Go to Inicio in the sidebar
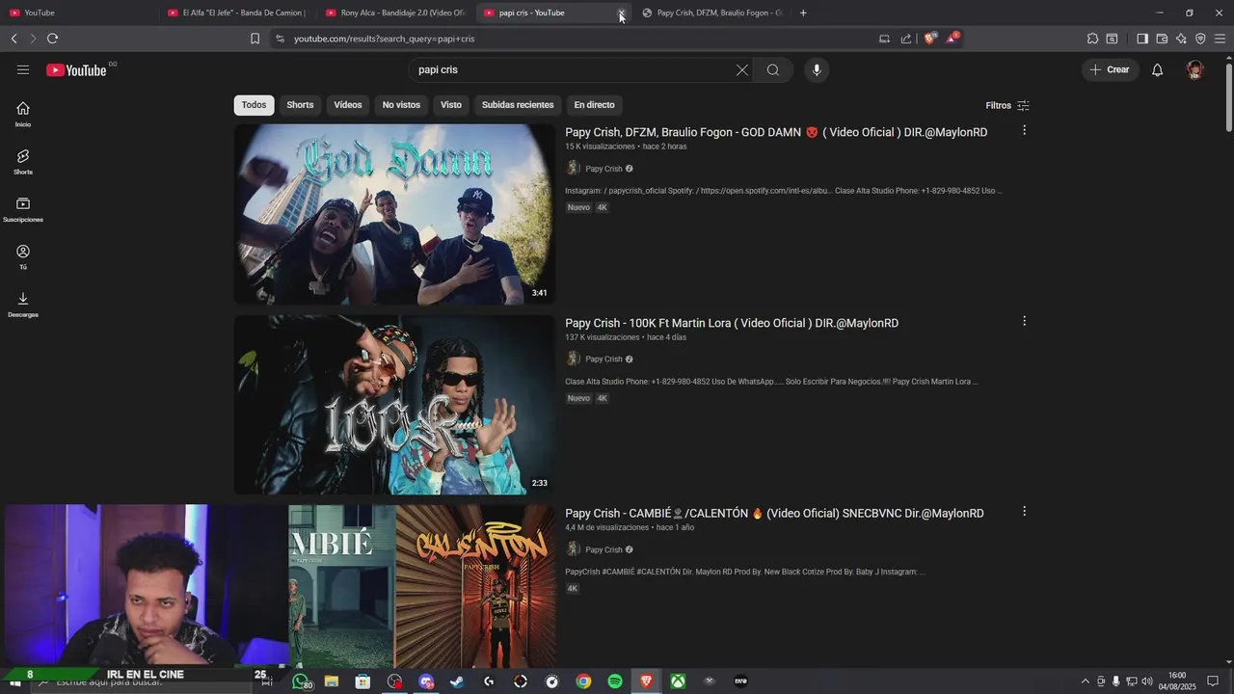The image size is (1234, 694). (x=23, y=114)
